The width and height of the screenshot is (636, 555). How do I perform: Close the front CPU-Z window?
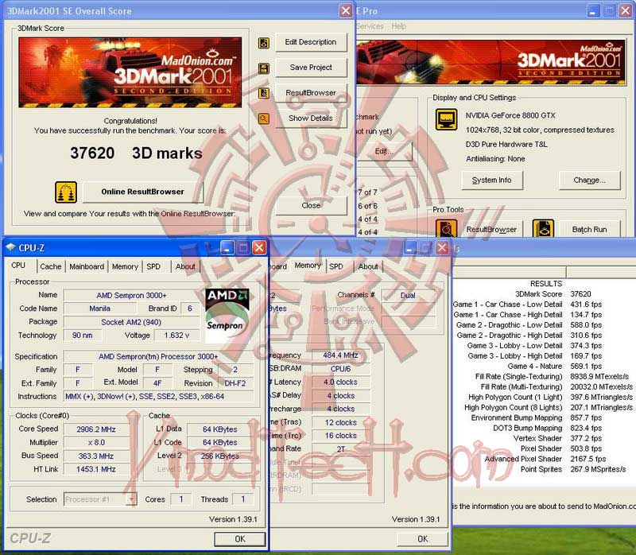pyautogui.click(x=259, y=247)
